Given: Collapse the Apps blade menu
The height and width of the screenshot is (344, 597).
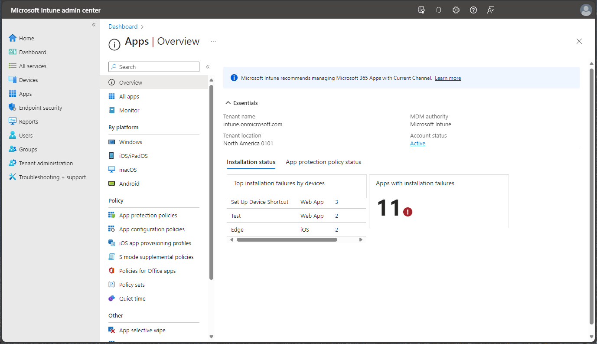Looking at the screenshot, I should coord(208,67).
